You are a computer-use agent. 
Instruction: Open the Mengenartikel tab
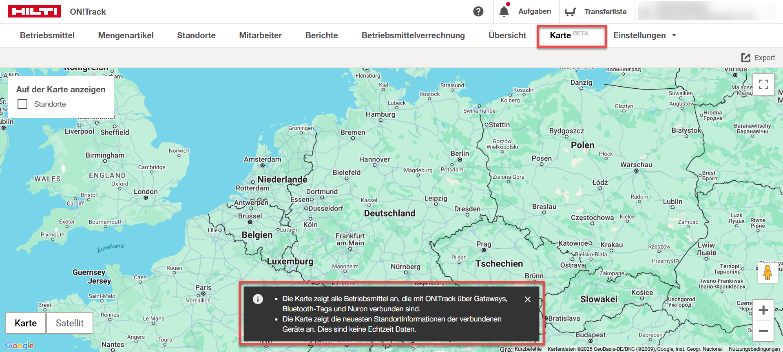pos(126,35)
